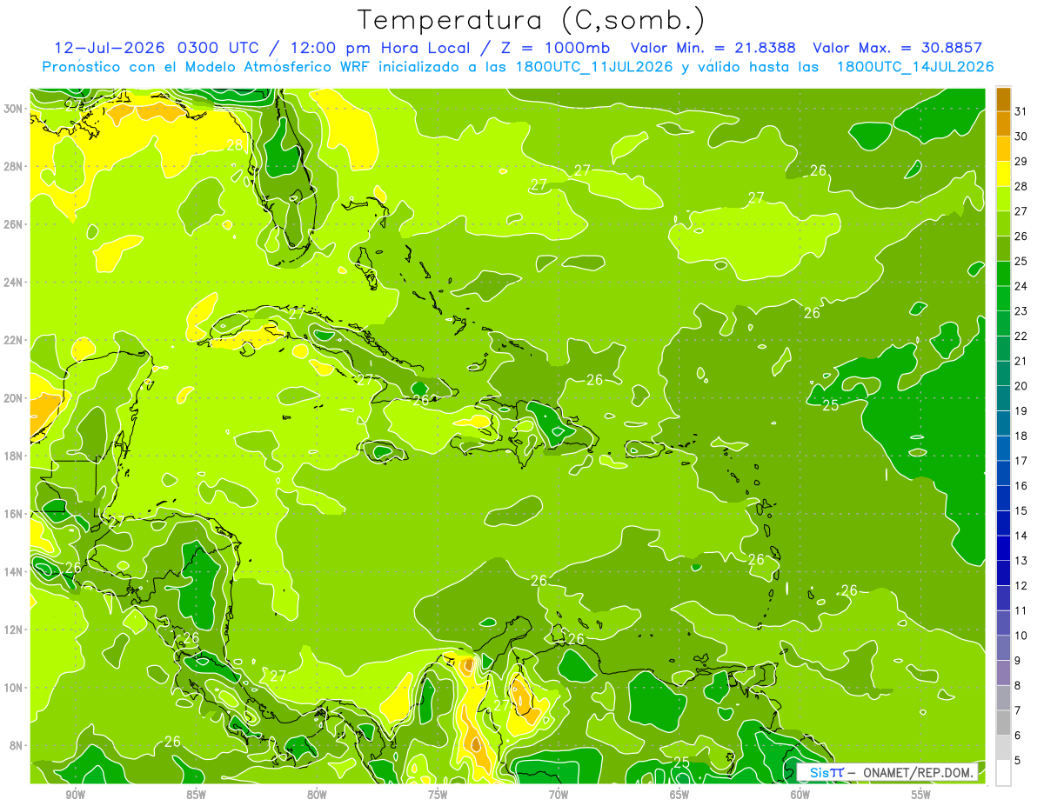Click the '26N' latitude axis label
This screenshot has width=1044, height=806.
click(13, 223)
